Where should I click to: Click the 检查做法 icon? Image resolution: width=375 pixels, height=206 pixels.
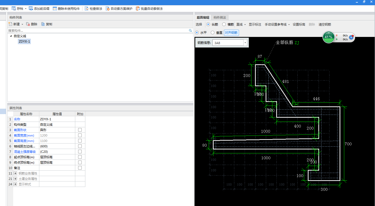click(87, 9)
